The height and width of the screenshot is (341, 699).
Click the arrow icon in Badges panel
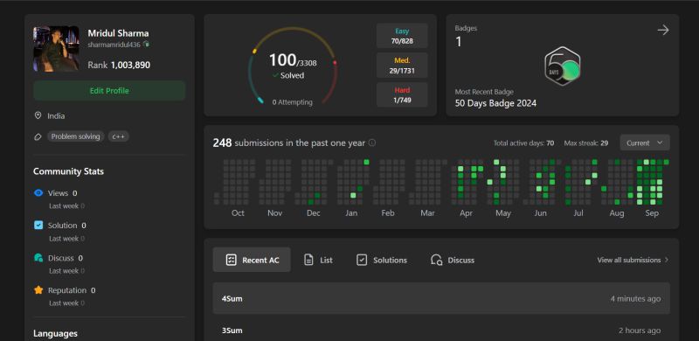point(663,31)
